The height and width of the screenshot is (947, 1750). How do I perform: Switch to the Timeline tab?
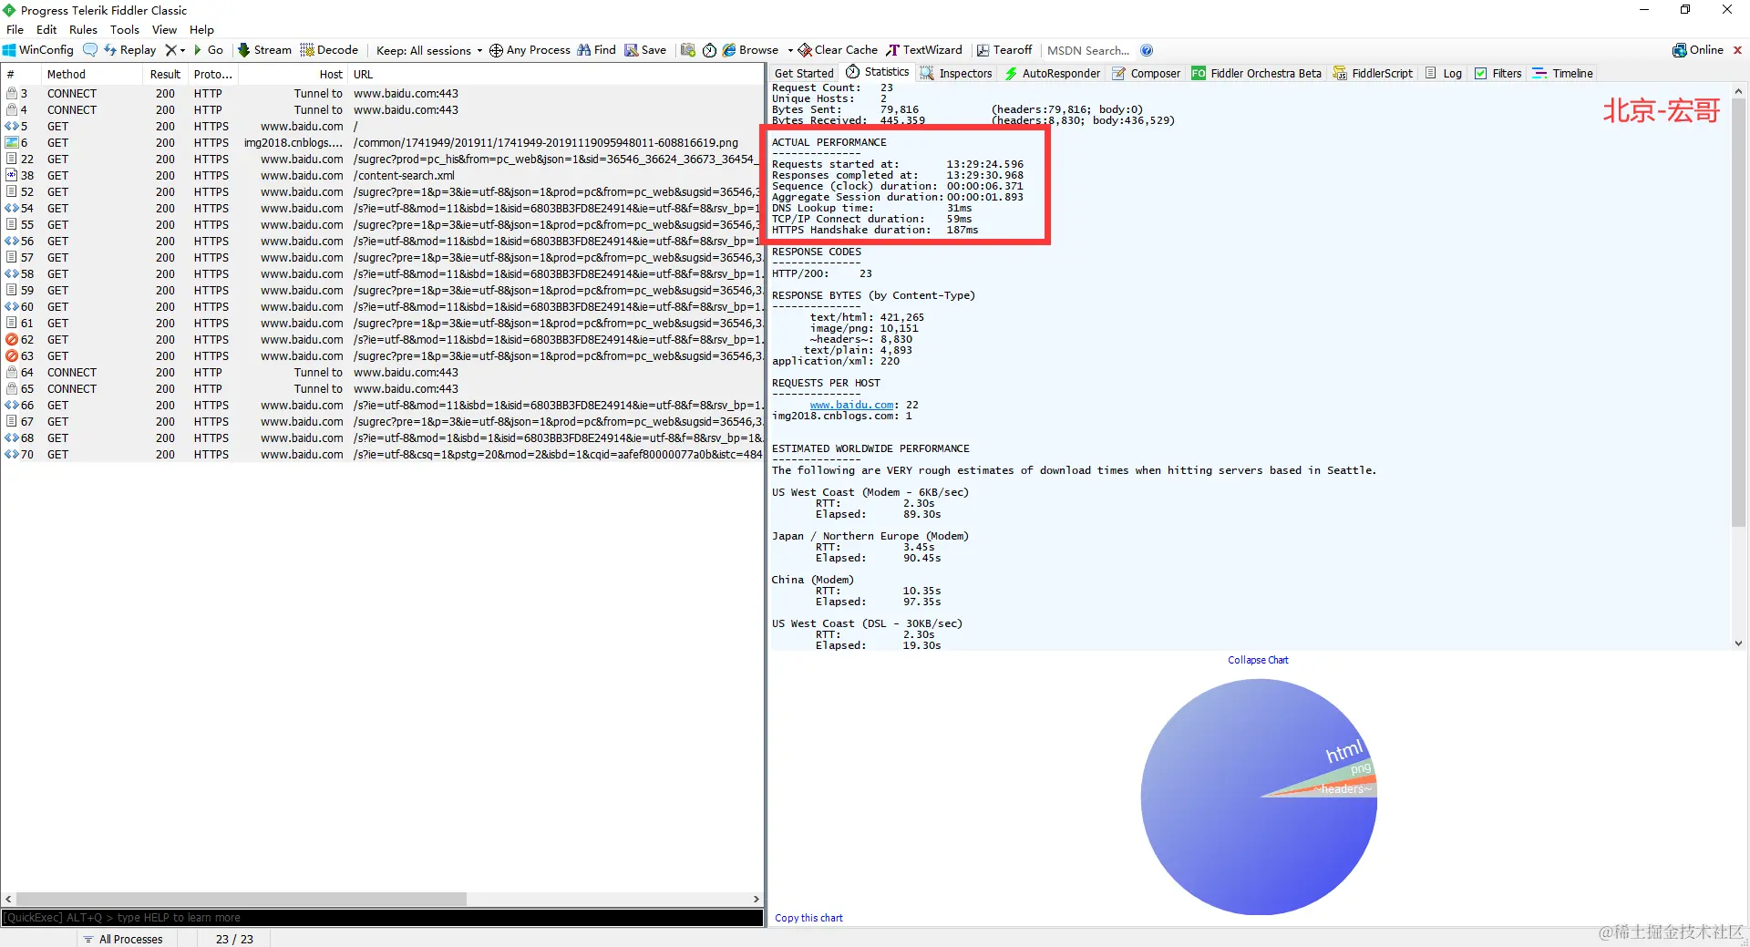[1563, 74]
